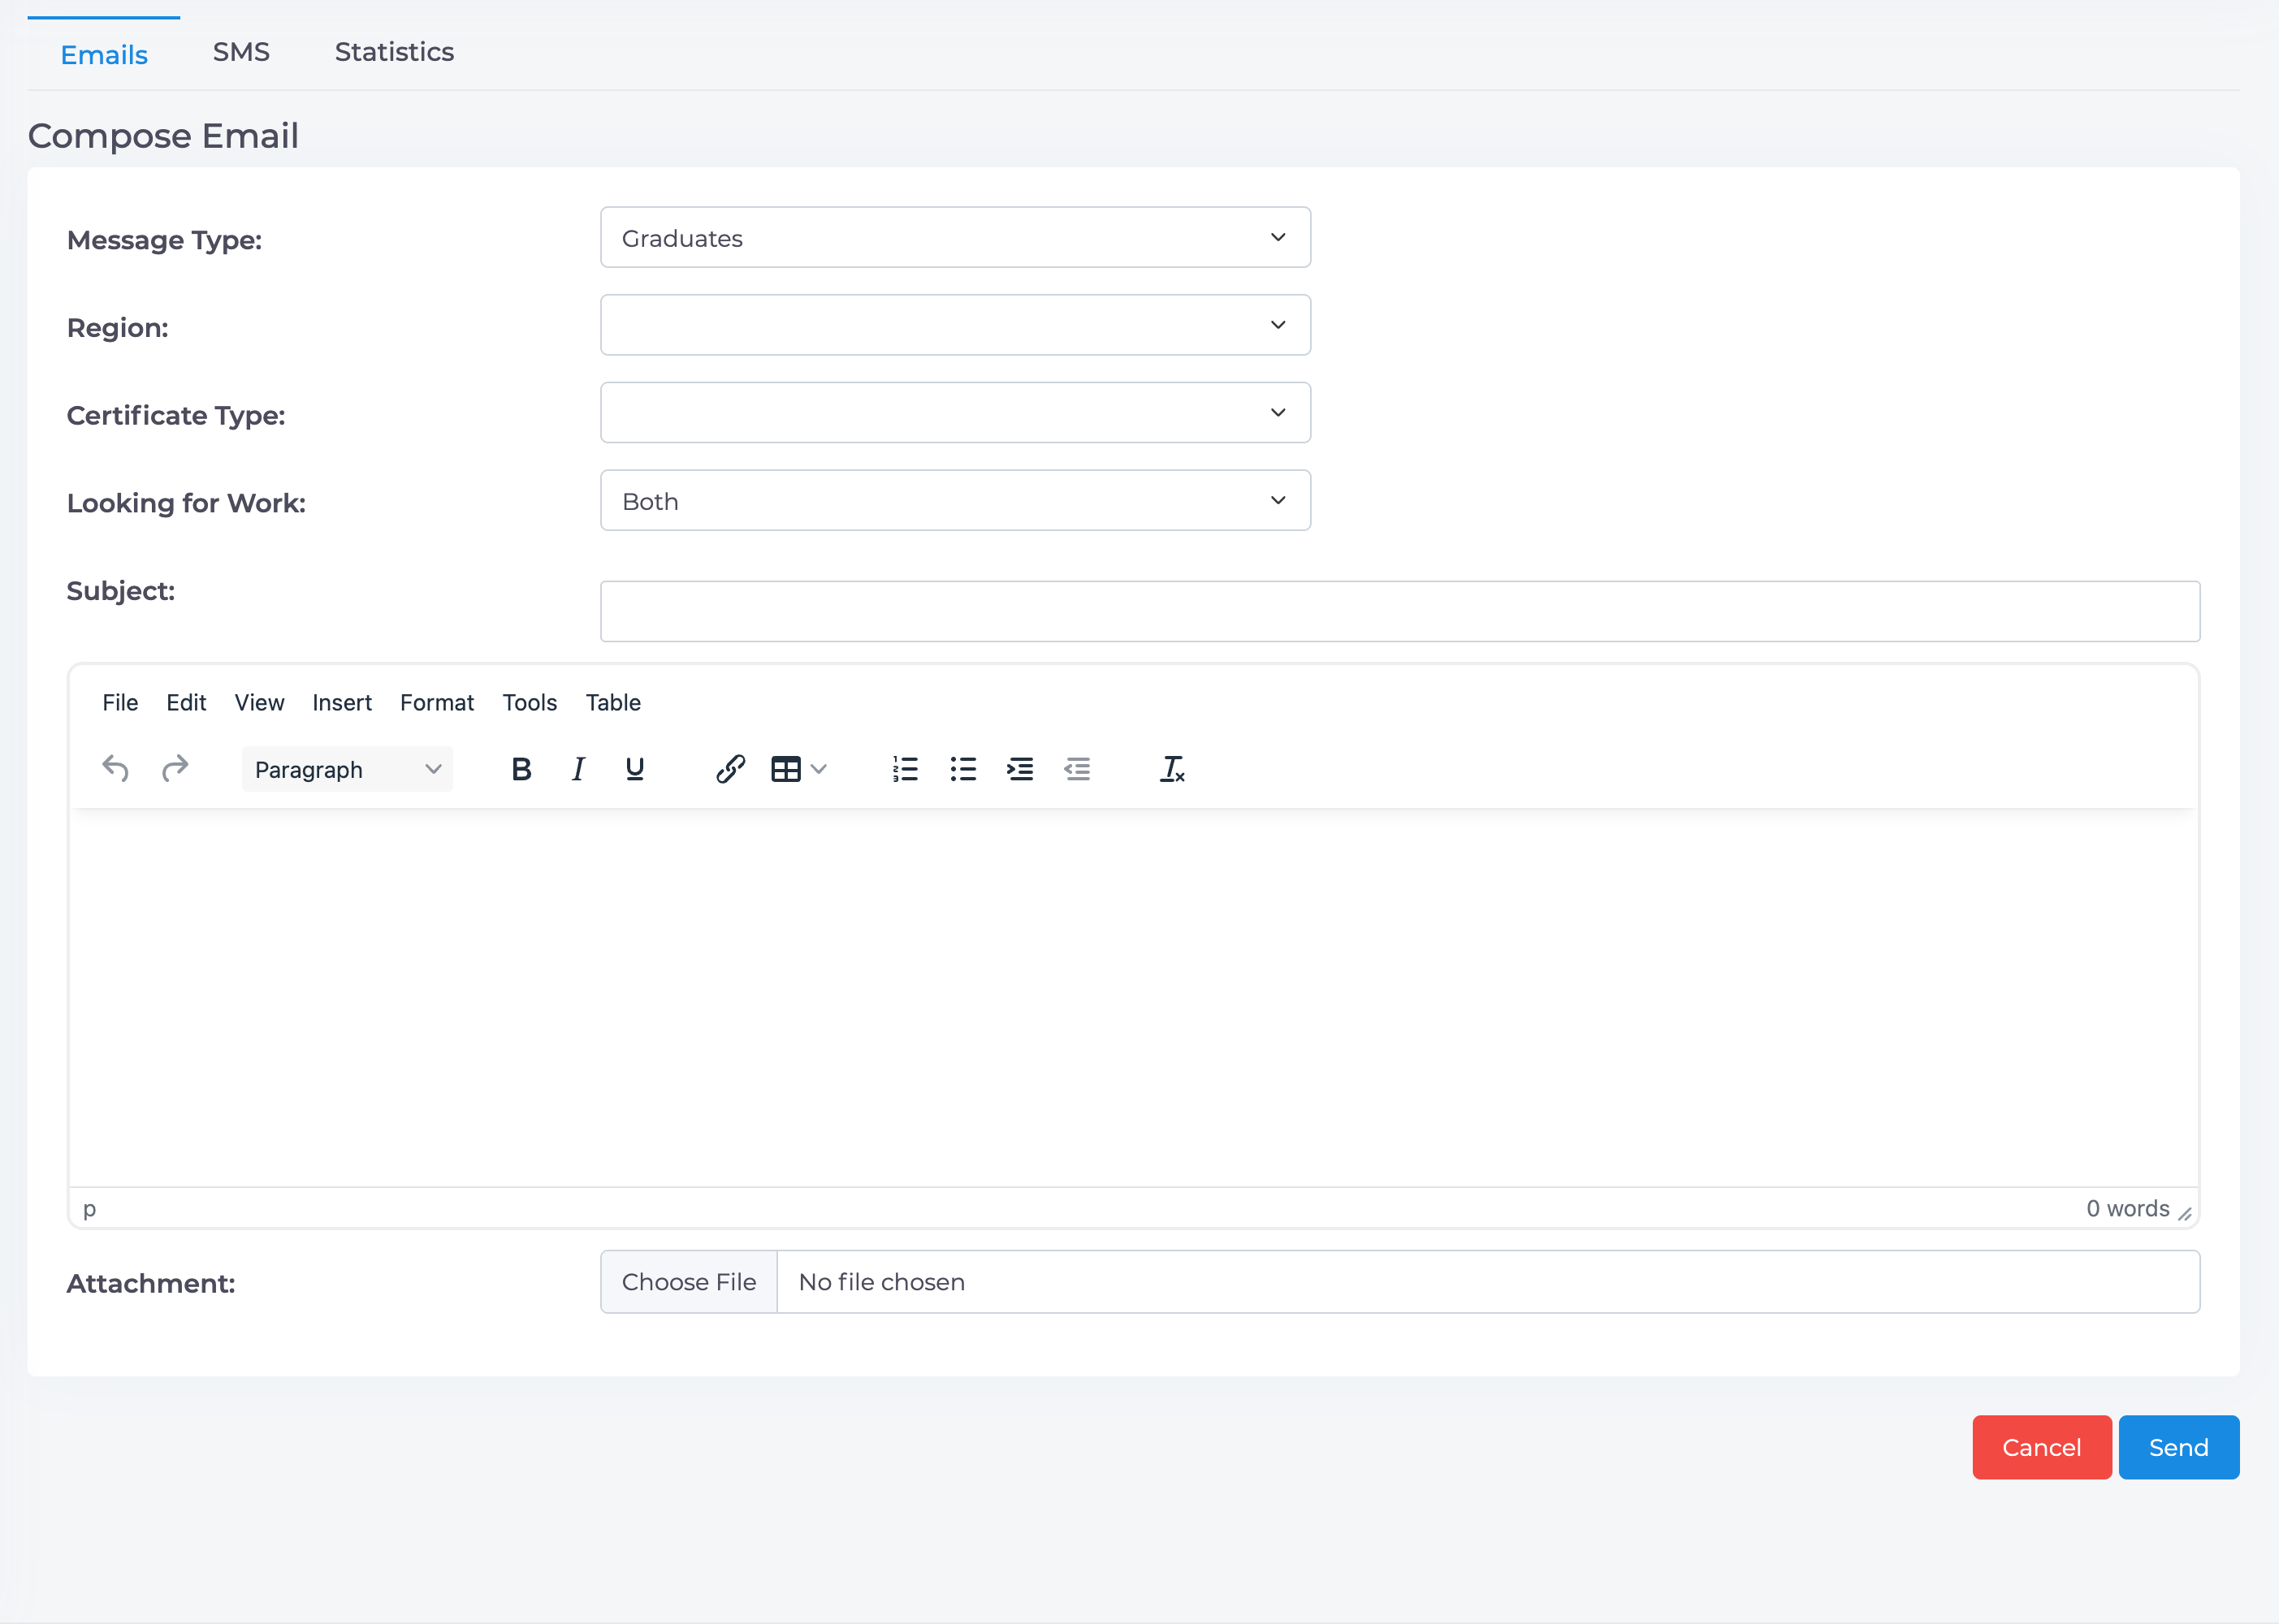Open the editor Tools menu
This screenshot has width=2279, height=1624.
point(529,702)
